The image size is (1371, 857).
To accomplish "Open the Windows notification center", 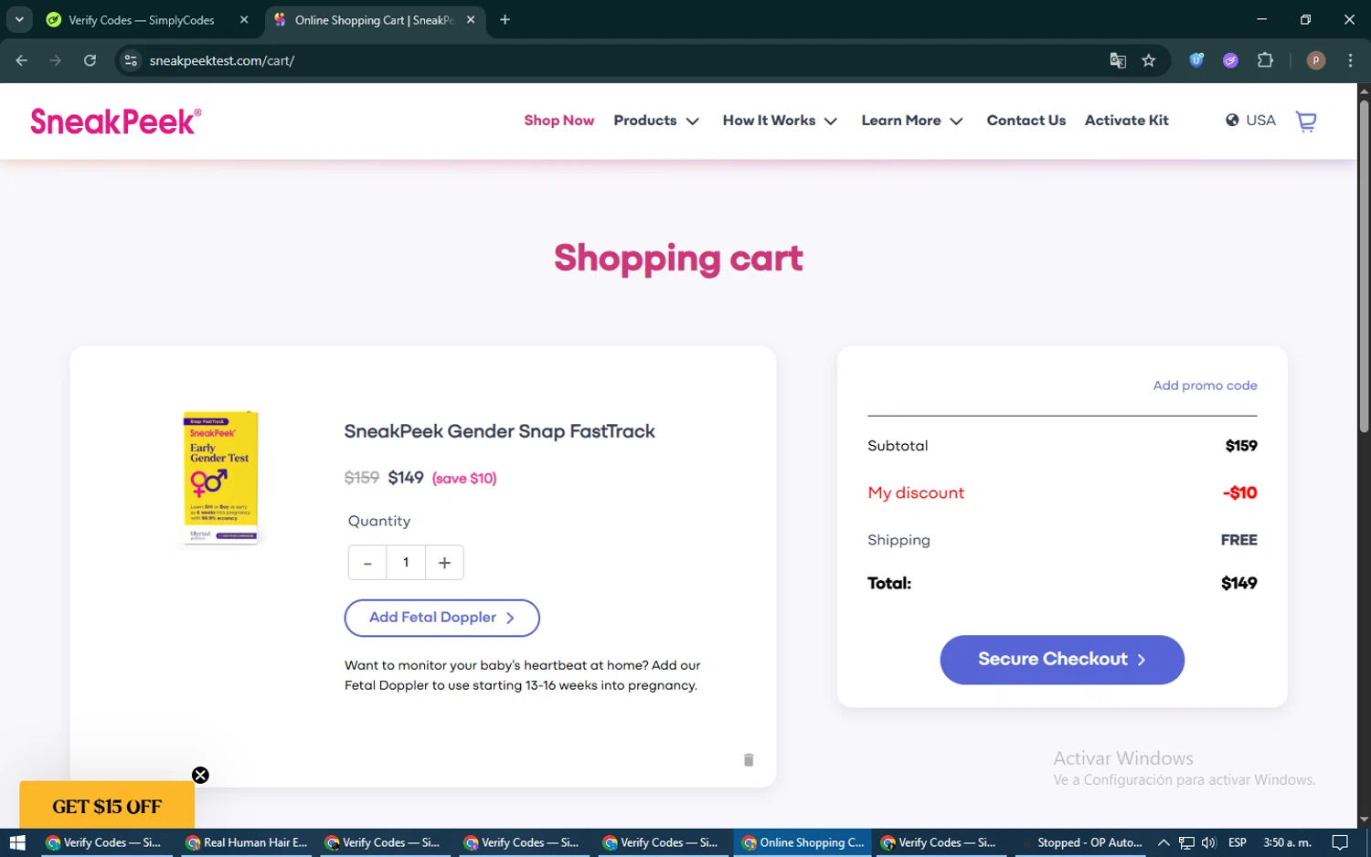I will tap(1340, 842).
